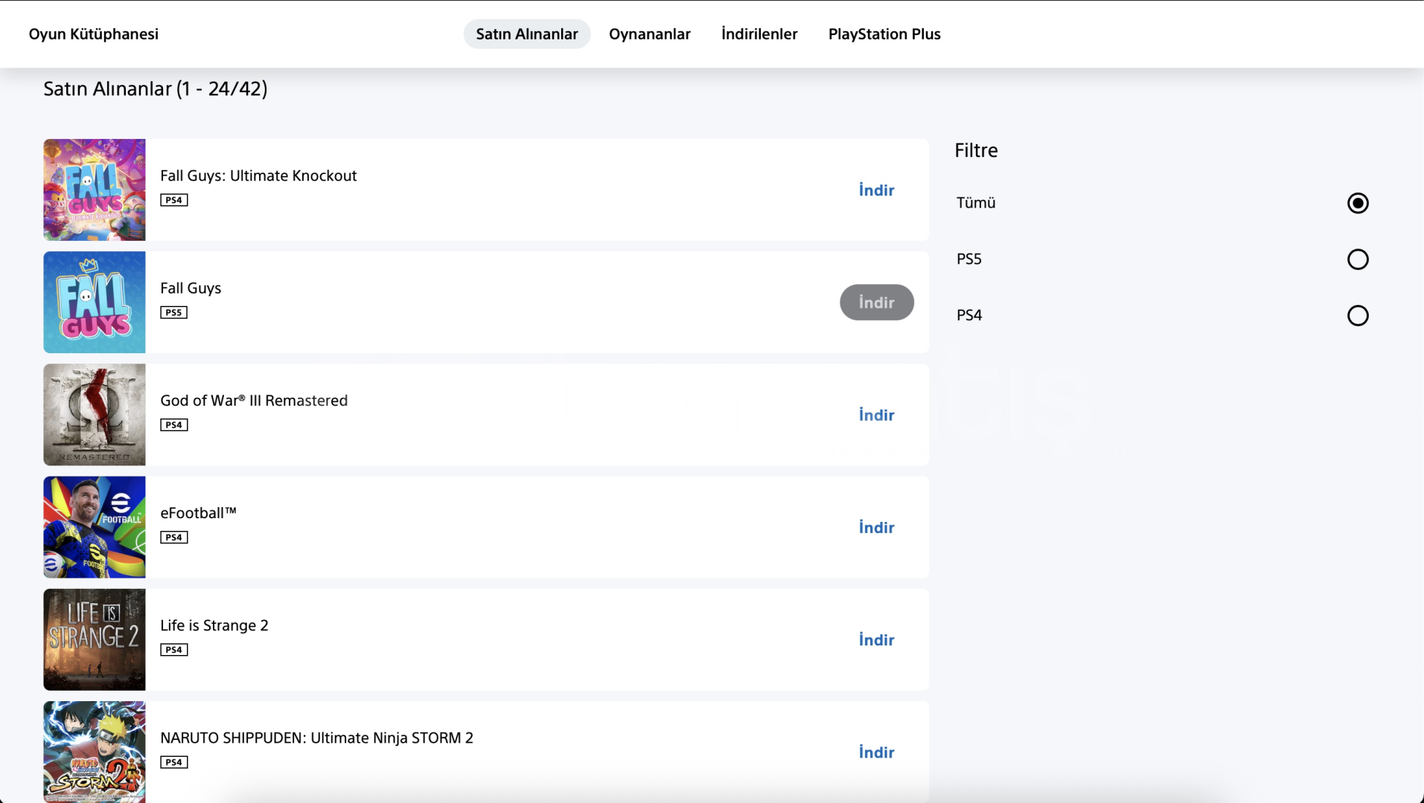Click the Life is Strange 2 title

(214, 625)
